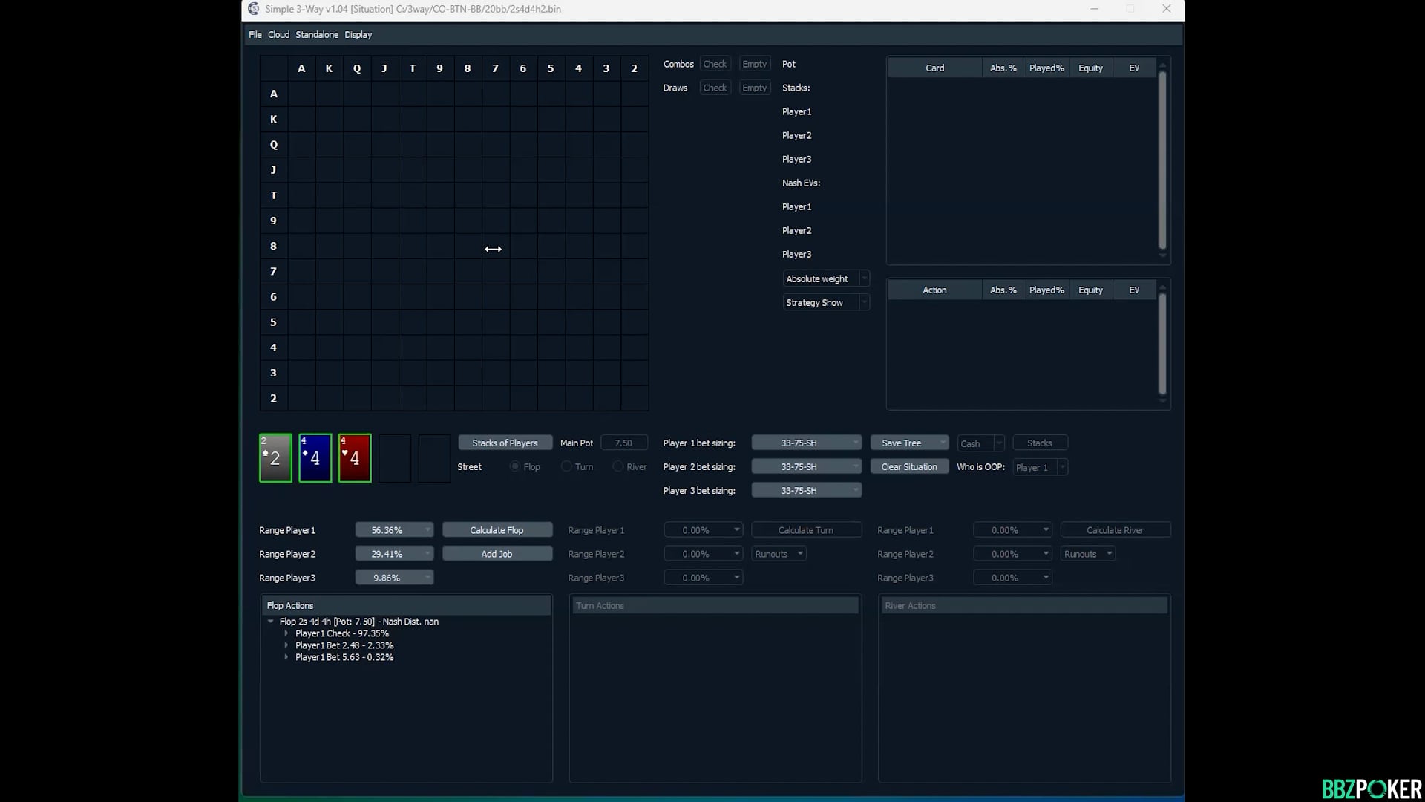Select the Flop street radio button
This screenshot has width=1425, height=802.
click(x=515, y=467)
